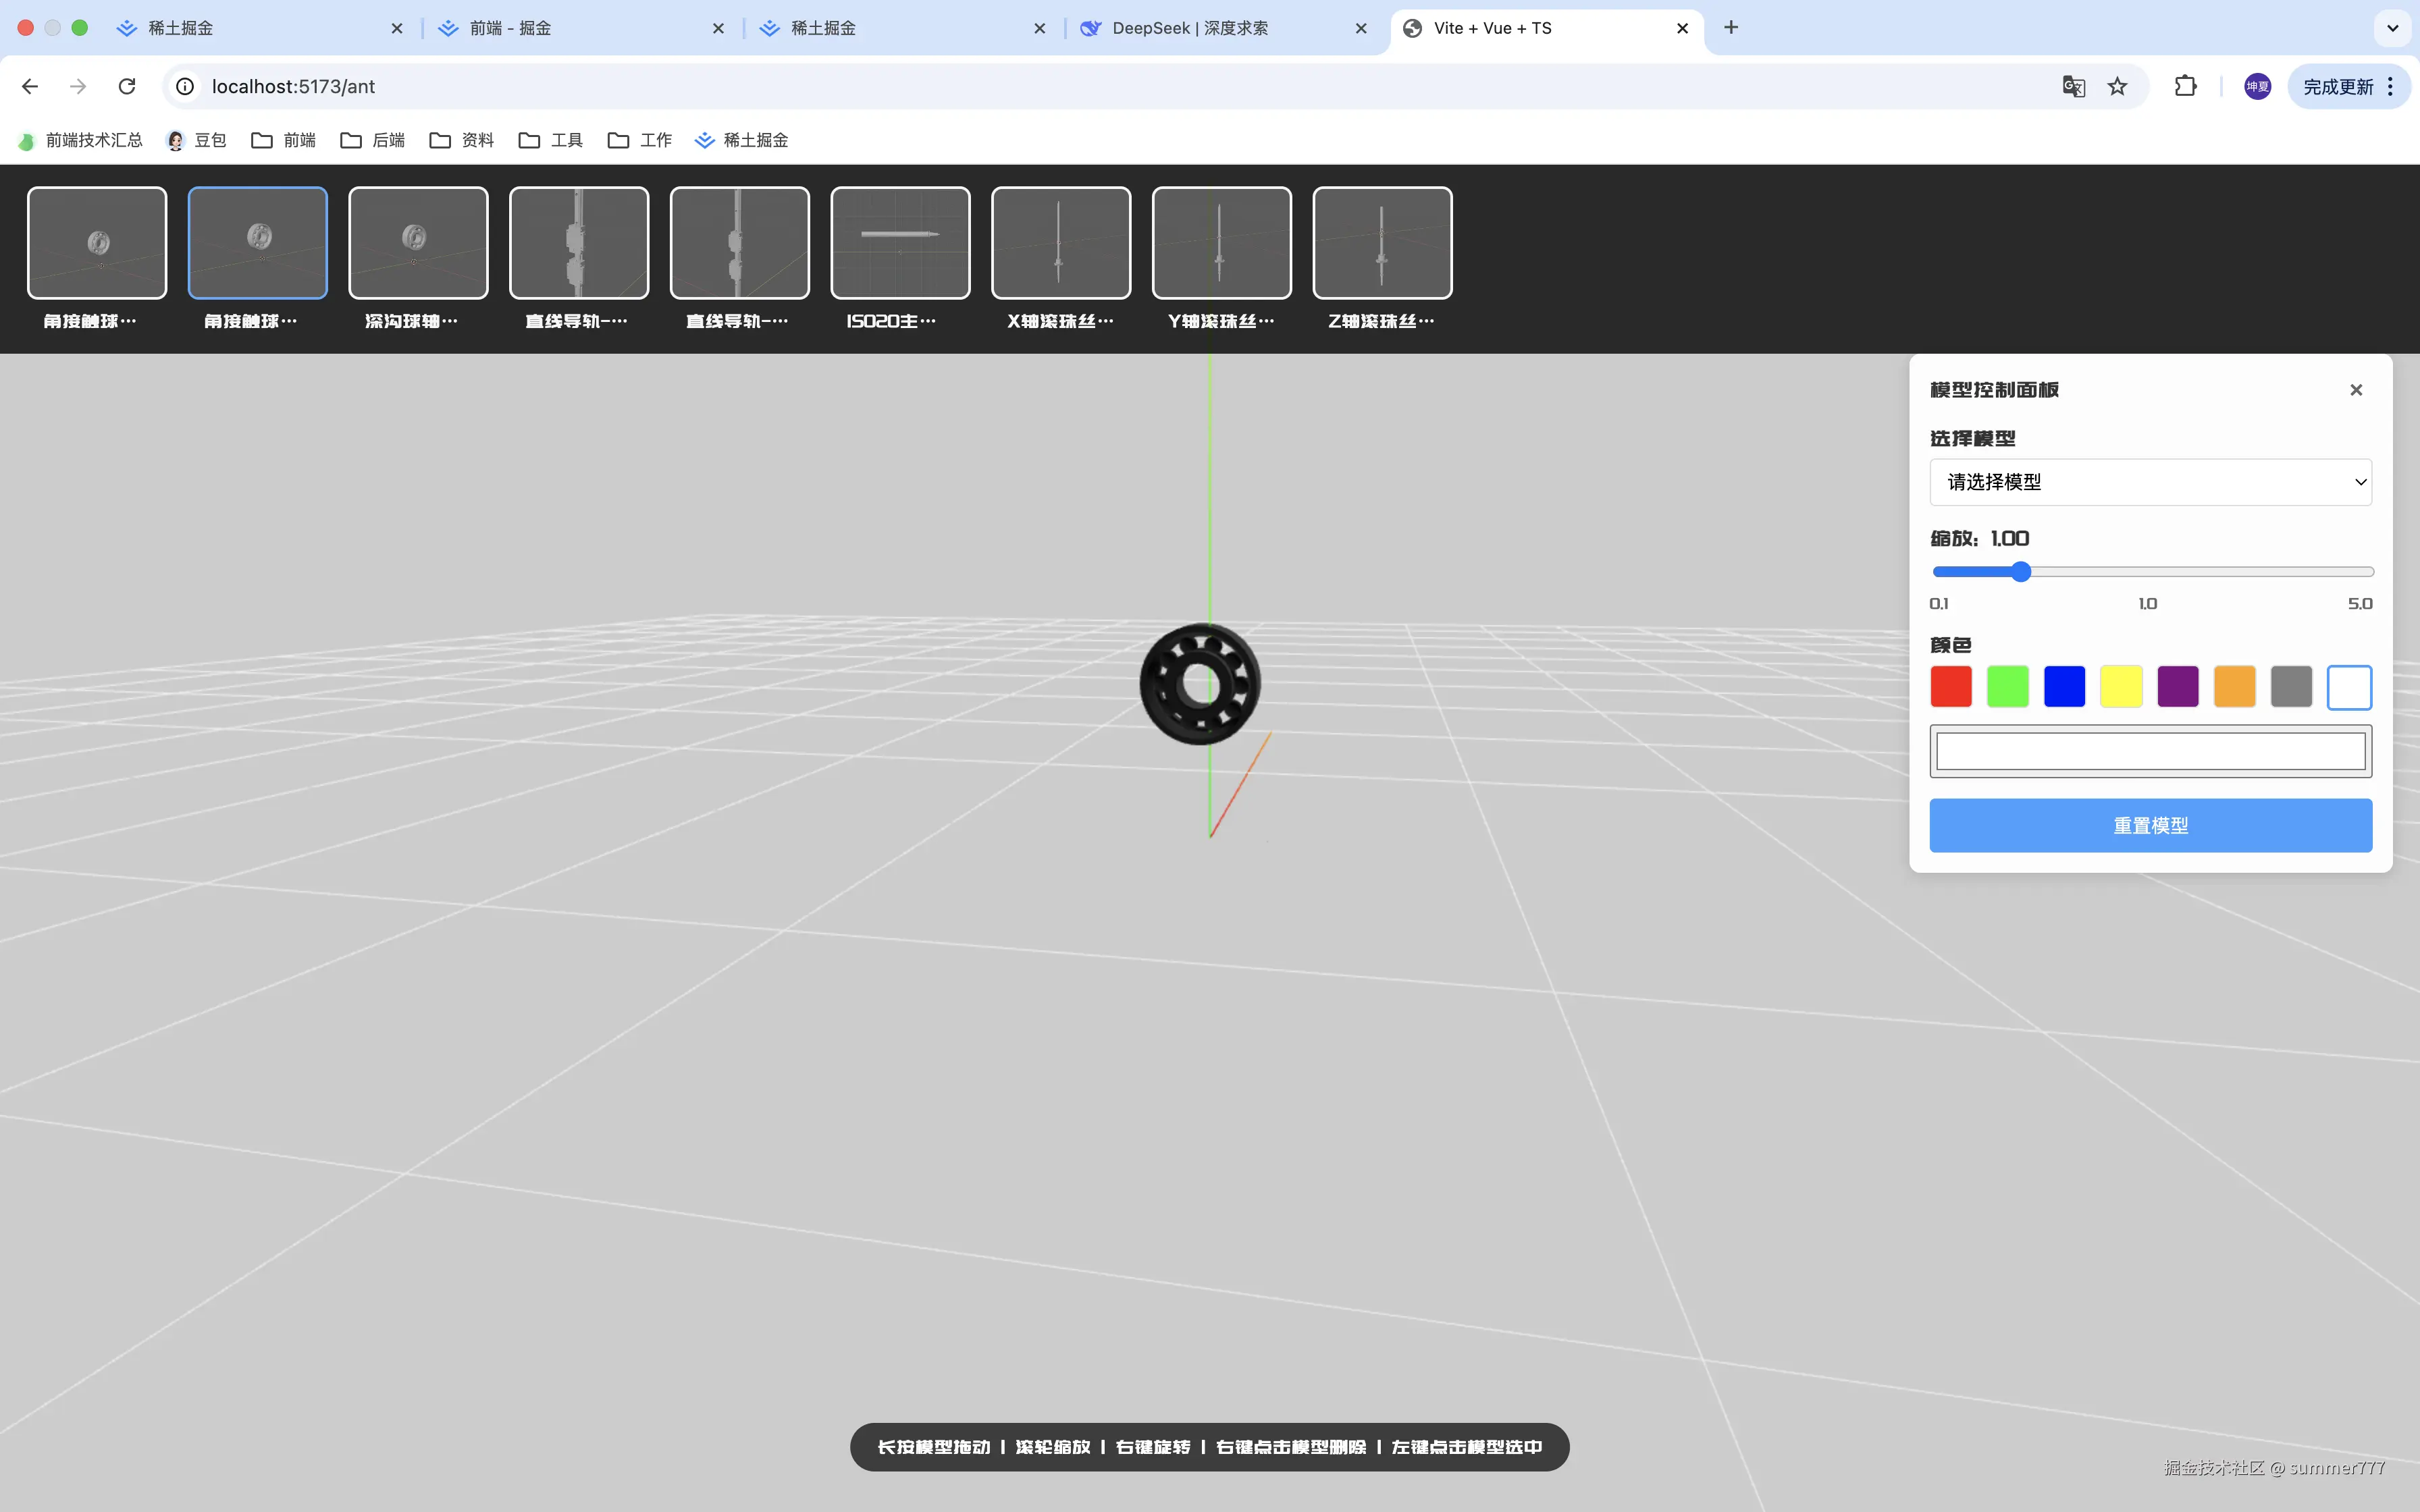Click the scale slider handle
2420x1512 pixels.
pos(2021,572)
